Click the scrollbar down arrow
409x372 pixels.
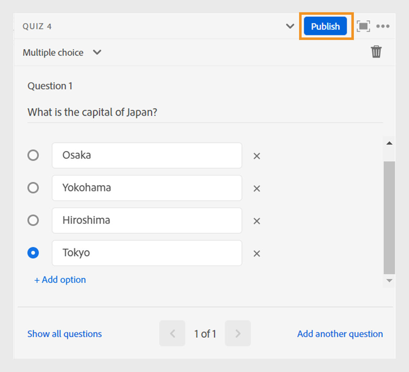point(389,281)
